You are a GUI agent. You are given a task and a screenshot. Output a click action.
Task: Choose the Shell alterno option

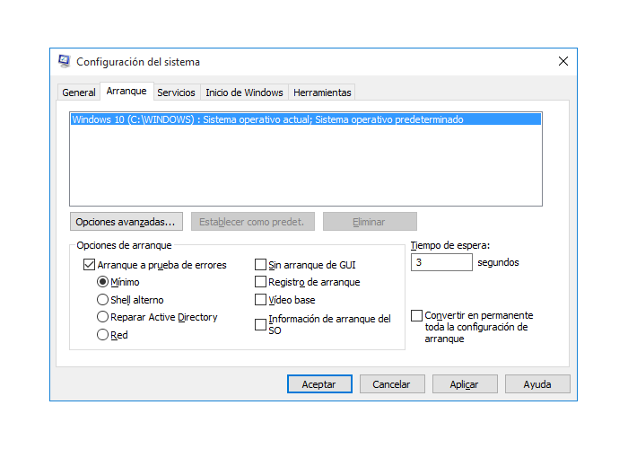pos(102,300)
